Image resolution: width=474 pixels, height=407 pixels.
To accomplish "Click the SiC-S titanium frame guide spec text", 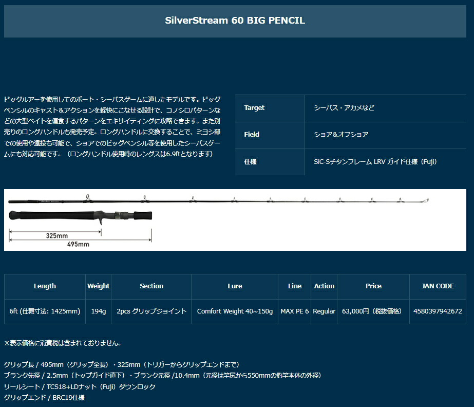I will point(375,162).
